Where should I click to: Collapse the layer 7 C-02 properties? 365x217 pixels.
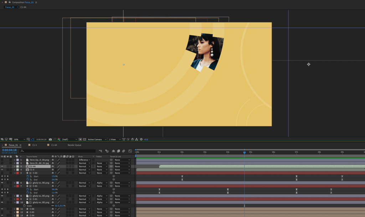15,186
